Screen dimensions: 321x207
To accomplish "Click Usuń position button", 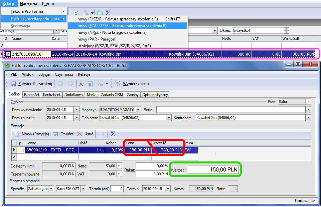I will click(86, 134).
